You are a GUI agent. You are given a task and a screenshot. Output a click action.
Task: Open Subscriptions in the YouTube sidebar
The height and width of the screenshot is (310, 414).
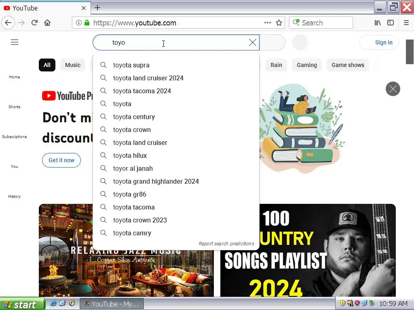click(x=14, y=136)
